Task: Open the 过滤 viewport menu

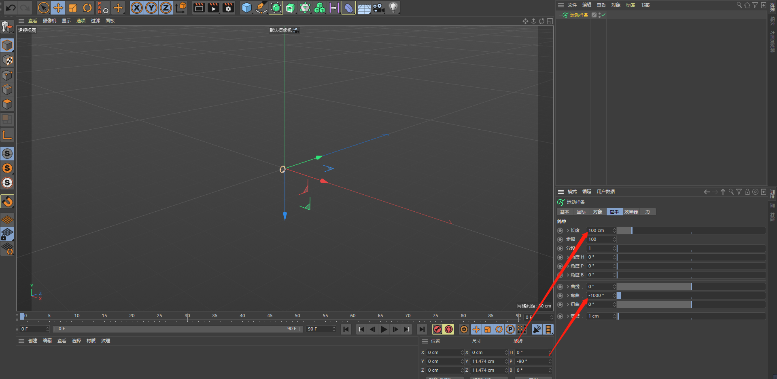Action: coord(96,21)
